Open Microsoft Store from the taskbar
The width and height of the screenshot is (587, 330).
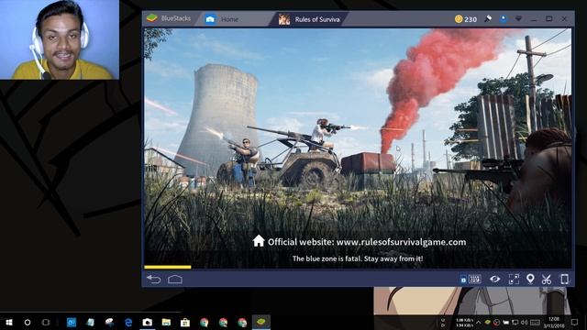click(x=185, y=322)
